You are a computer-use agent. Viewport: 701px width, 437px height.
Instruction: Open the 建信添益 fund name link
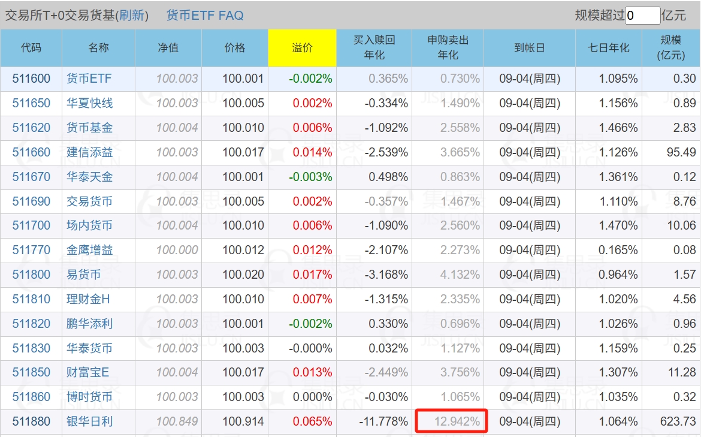(89, 152)
